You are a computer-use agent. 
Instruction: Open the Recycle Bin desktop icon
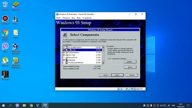tap(5, 6)
